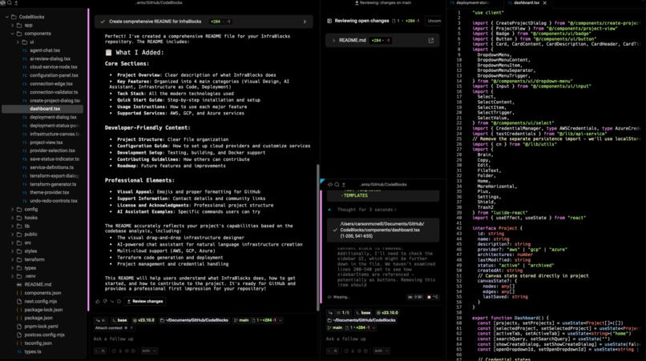This screenshot has height=361, width=646.
Task: Click the thumbs up feedback icon
Action: tap(98, 301)
